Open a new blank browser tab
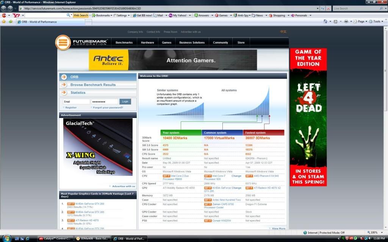Screen dimensions: 388x242 pos(88,22)
